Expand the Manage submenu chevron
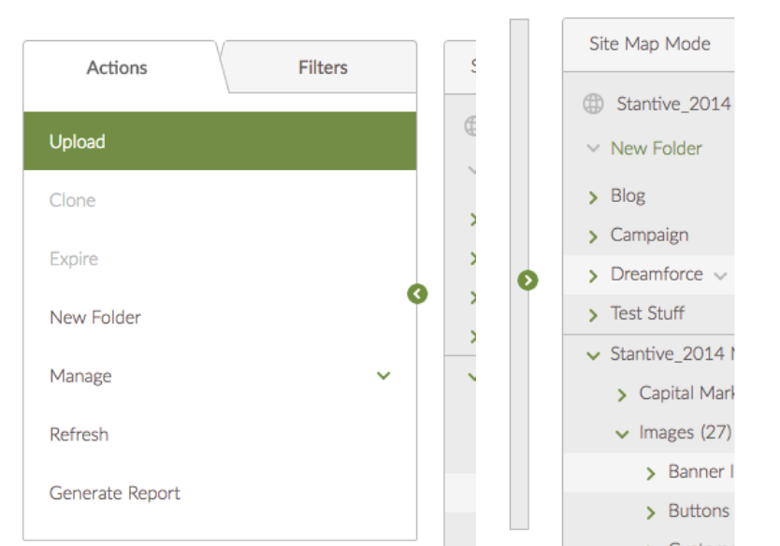Screen dimensions: 780x546 pos(383,376)
